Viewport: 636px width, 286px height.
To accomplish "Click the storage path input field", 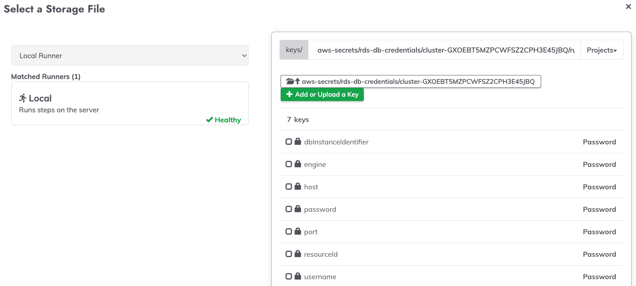I will pyautogui.click(x=444, y=50).
